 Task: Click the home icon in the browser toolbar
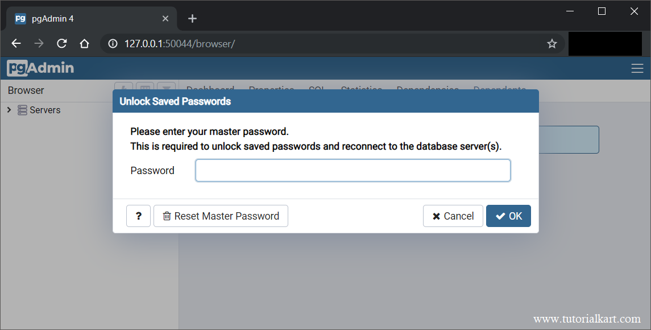point(84,43)
